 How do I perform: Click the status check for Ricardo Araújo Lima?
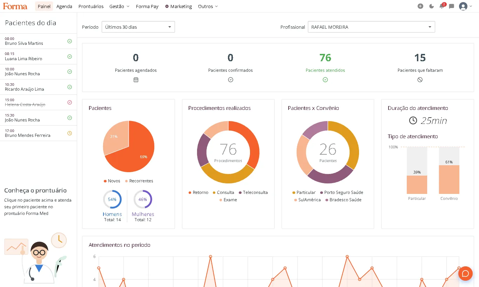69,87
